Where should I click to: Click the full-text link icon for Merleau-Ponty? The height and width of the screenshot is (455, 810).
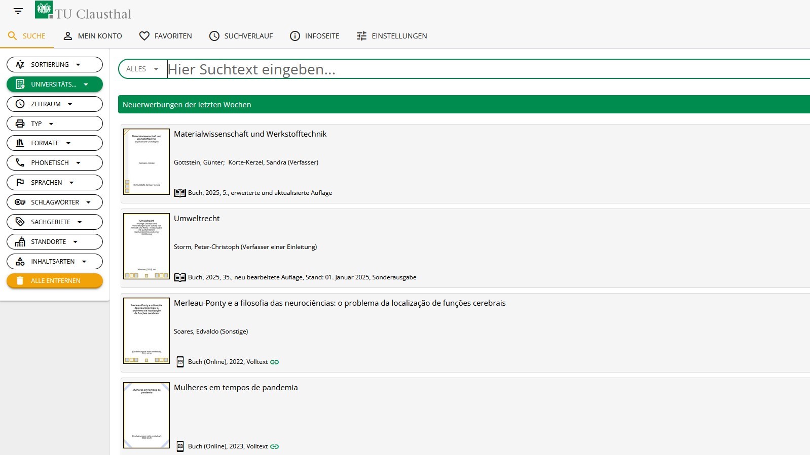tap(275, 362)
